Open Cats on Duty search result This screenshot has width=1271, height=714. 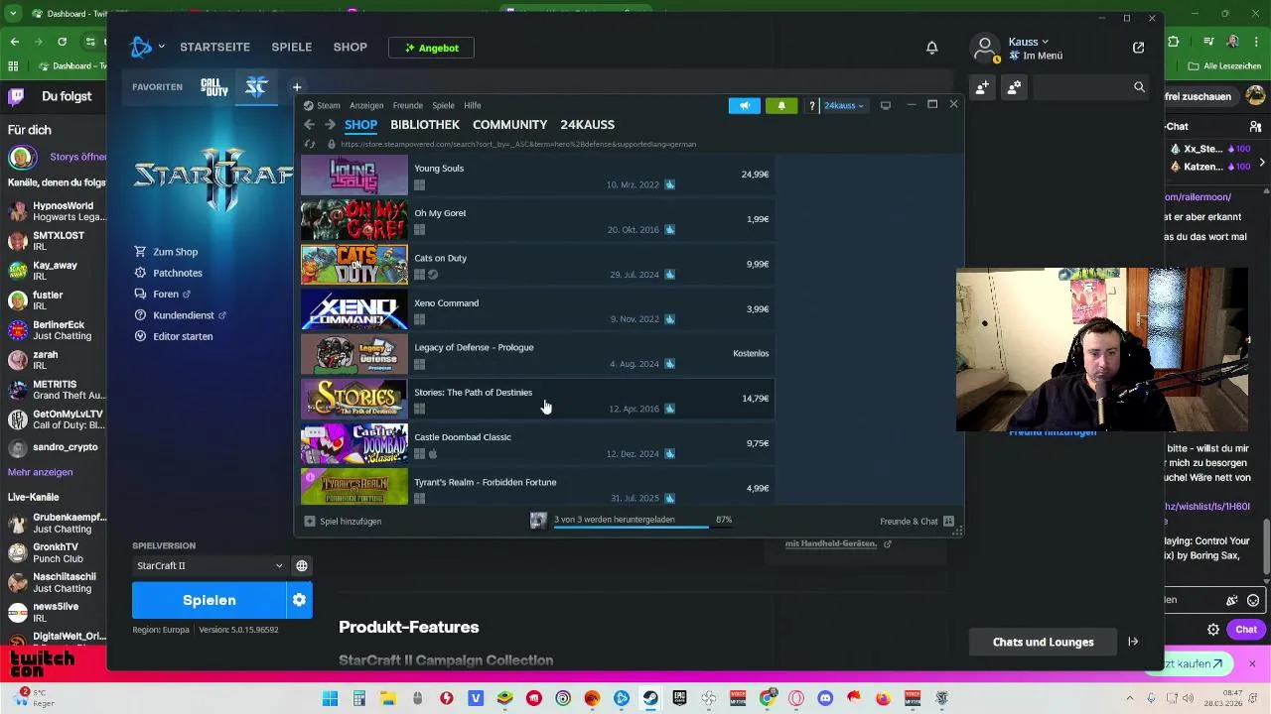click(x=537, y=265)
